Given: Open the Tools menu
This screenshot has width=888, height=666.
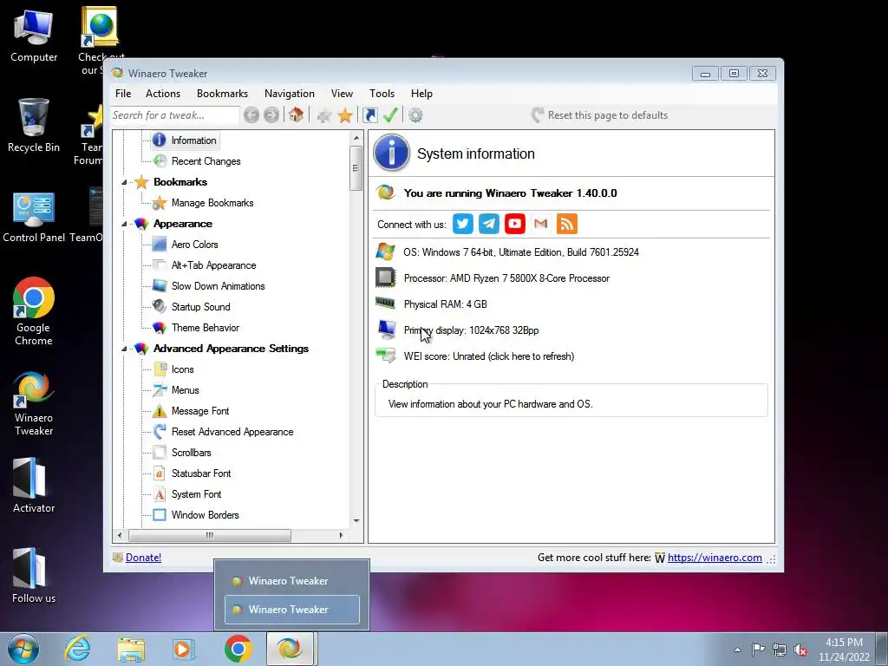Looking at the screenshot, I should (382, 94).
